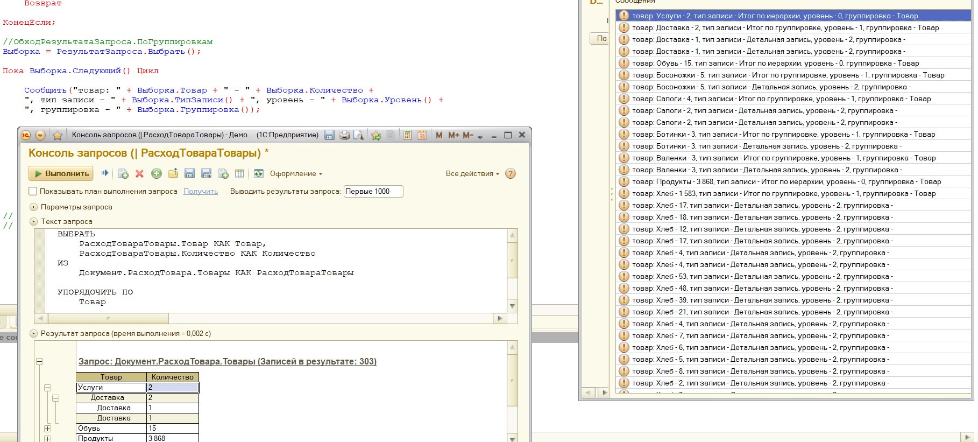Click the query text horizontal scrollbar thumb

tap(107, 318)
